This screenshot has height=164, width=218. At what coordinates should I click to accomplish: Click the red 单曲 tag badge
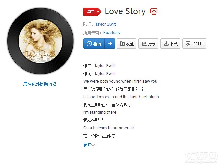tap(92, 12)
